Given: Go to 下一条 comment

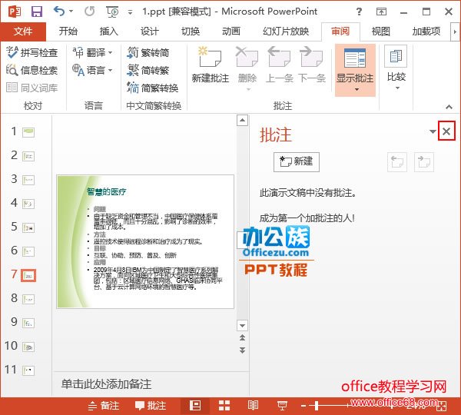Looking at the screenshot, I should pos(312,65).
